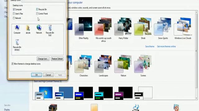Confirm with the OK button
This screenshot has height=111, width=199.
[36, 75]
